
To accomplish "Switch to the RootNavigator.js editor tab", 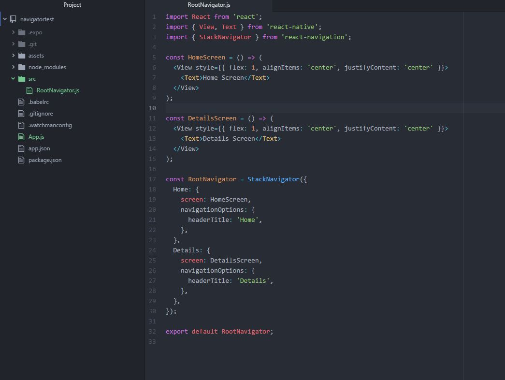I will pos(209,5).
